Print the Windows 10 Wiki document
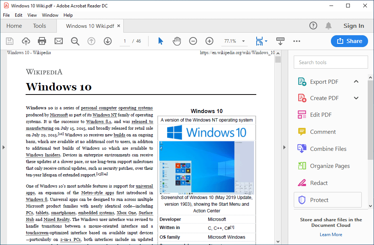 click(42, 41)
